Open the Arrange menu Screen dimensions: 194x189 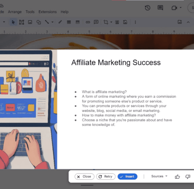[x=14, y=12]
